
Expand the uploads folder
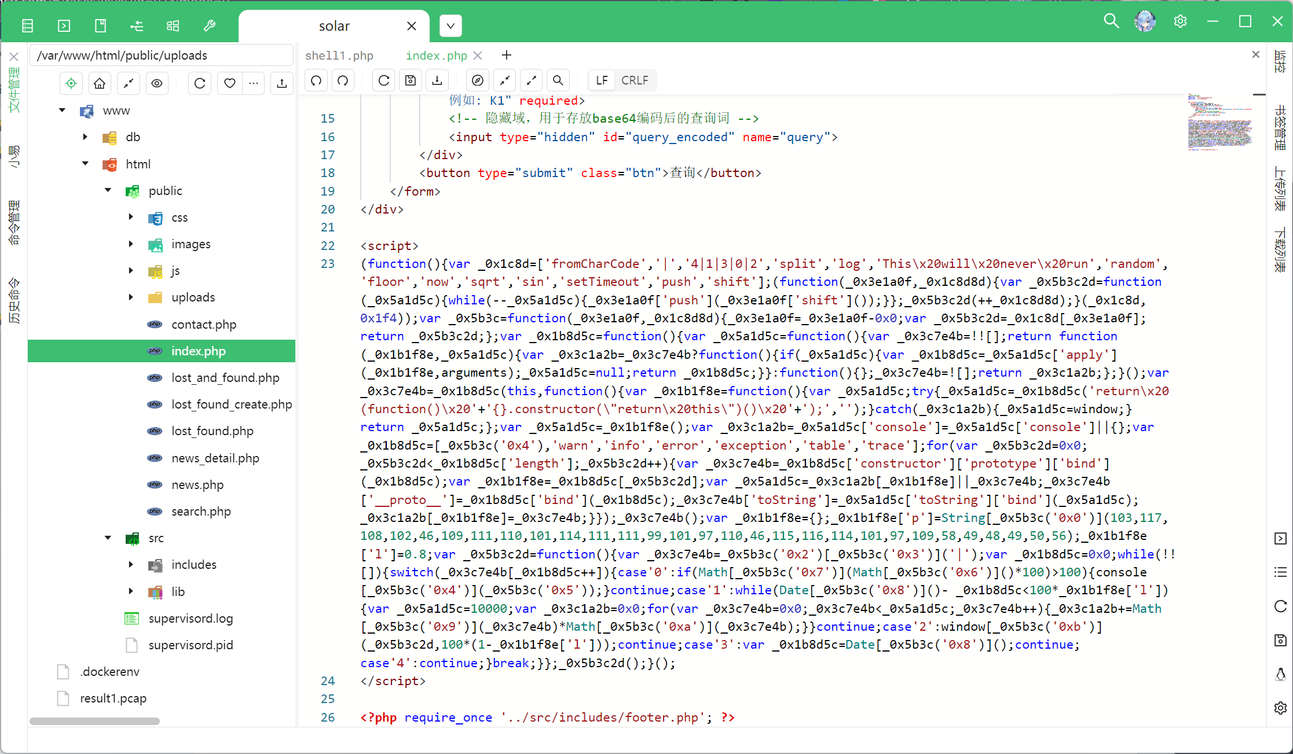point(131,297)
